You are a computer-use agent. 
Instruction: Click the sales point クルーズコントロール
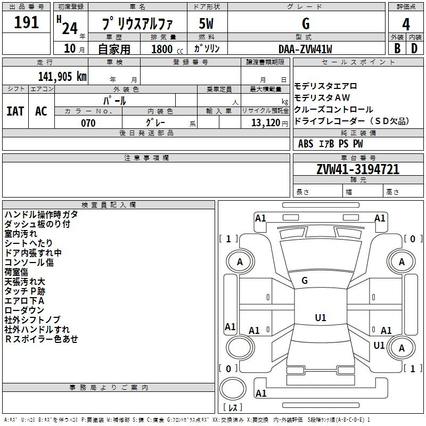click(333, 109)
